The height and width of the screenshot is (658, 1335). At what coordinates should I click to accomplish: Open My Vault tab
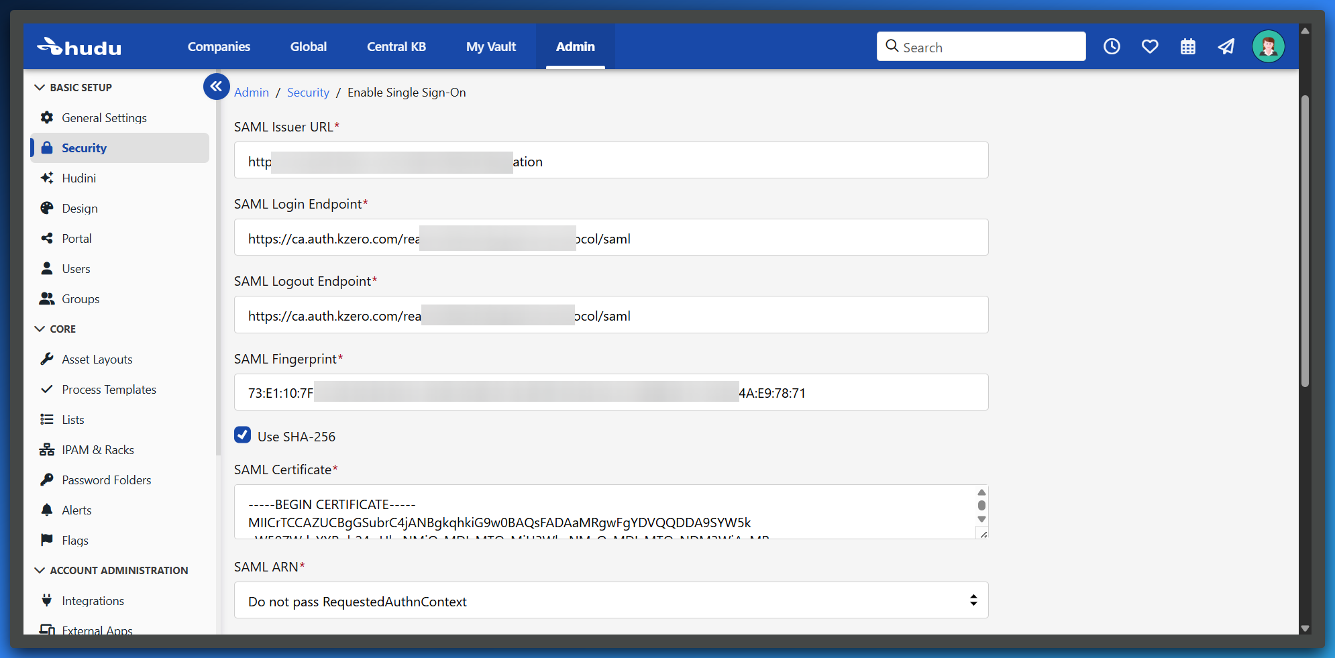tap(491, 46)
